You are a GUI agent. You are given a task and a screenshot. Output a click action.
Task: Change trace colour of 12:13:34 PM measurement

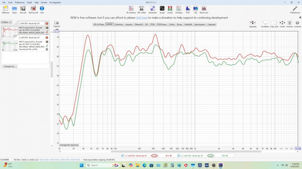click(47, 31)
